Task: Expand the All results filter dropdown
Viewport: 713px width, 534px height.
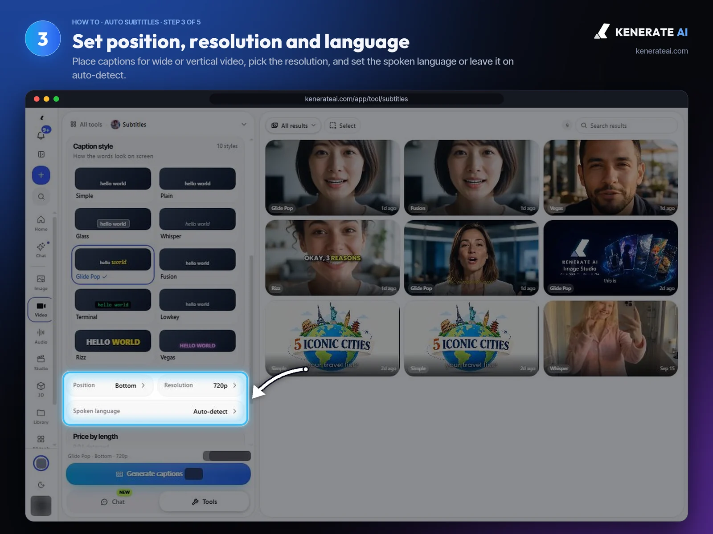Action: coord(293,125)
